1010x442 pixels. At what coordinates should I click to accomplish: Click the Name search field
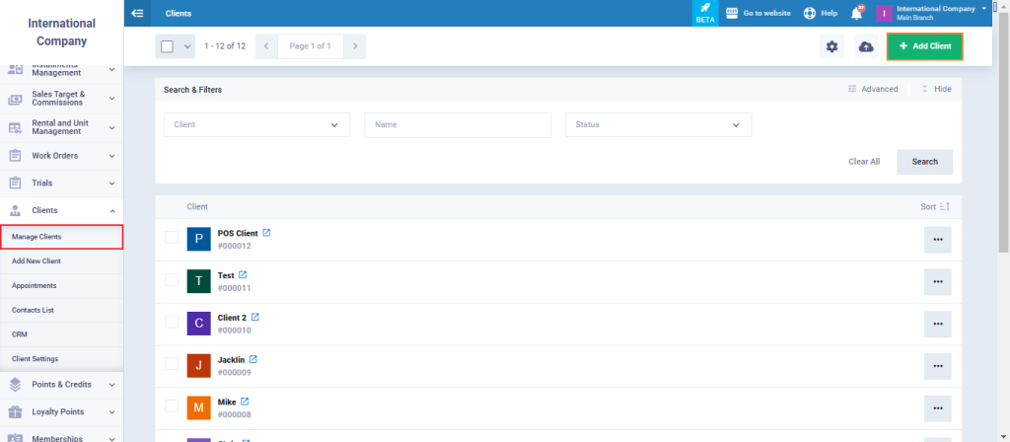(458, 125)
